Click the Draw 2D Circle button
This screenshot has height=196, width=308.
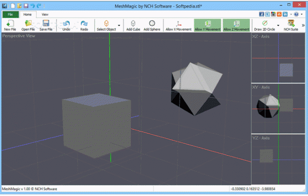click(264, 25)
